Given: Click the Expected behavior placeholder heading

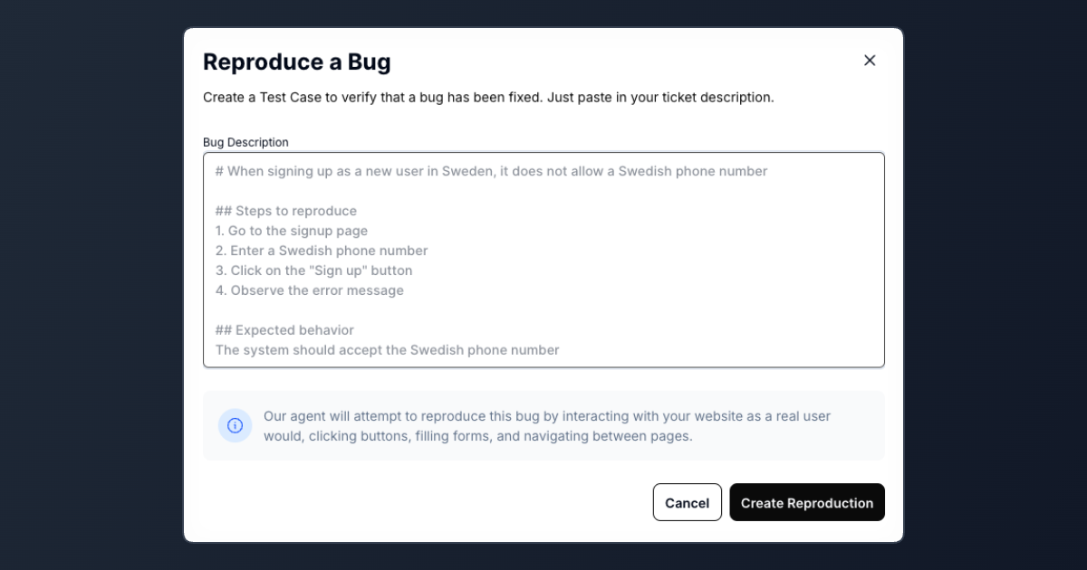Looking at the screenshot, I should click(284, 330).
